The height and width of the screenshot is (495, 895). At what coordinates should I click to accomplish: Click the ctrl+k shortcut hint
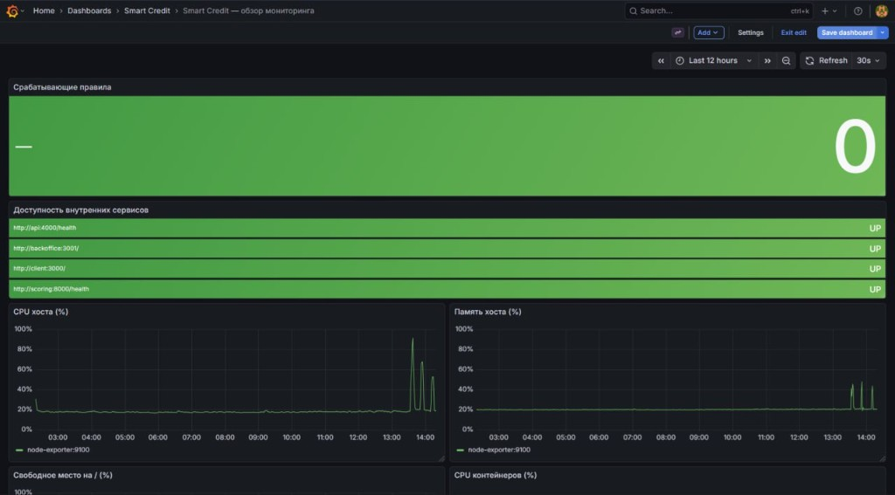pos(800,11)
